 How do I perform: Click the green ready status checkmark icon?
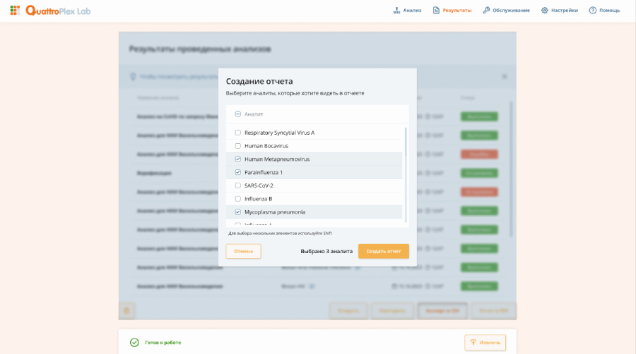[134, 342]
